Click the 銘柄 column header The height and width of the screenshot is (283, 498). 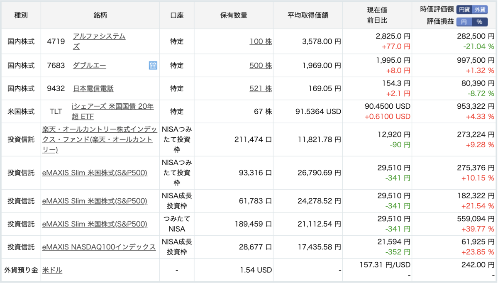click(100, 15)
